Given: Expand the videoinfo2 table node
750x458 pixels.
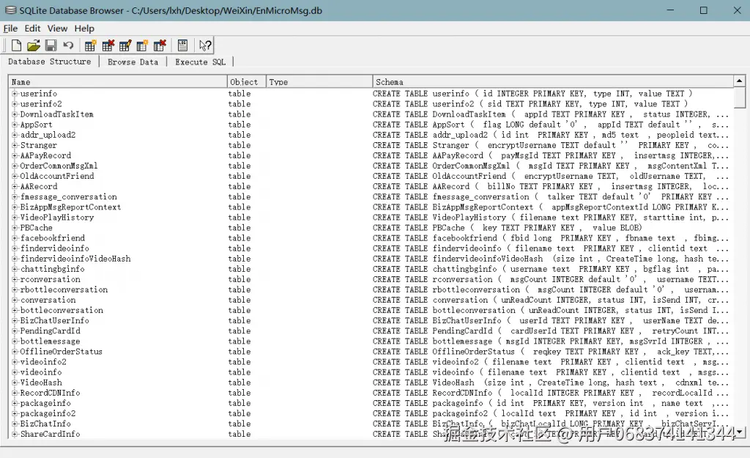Looking at the screenshot, I should [x=15, y=362].
